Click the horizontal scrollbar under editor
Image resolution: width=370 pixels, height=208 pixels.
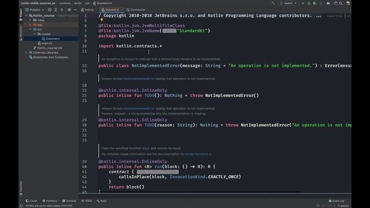click(199, 192)
